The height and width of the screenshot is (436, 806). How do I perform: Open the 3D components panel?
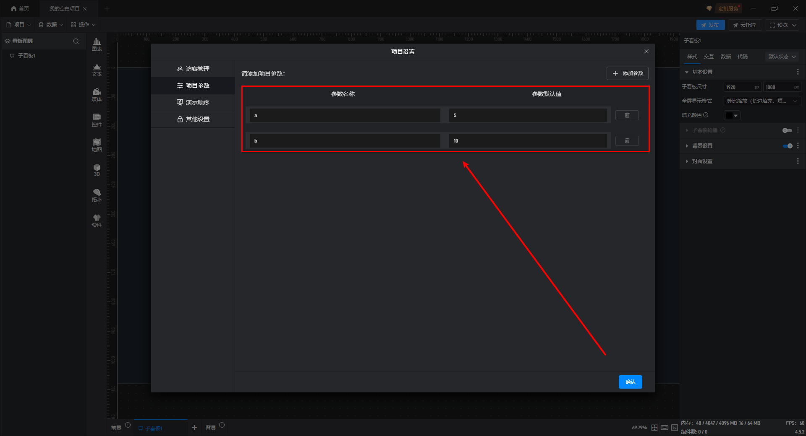pos(97,170)
